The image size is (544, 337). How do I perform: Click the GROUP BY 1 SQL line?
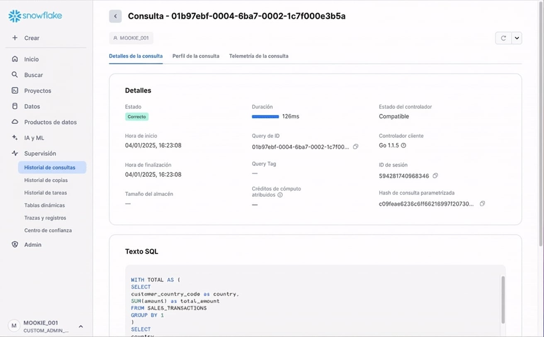coord(147,315)
